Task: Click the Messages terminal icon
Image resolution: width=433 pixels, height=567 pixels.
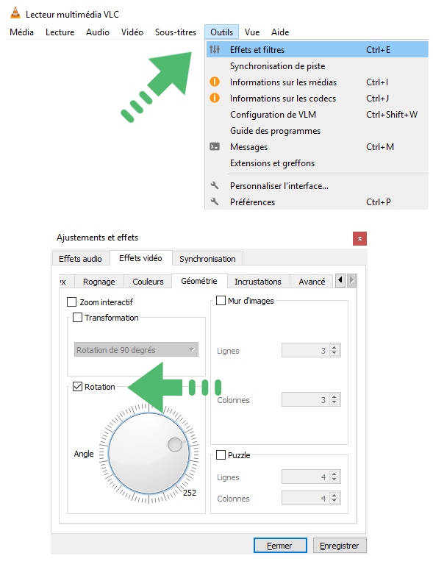Action: (x=215, y=147)
